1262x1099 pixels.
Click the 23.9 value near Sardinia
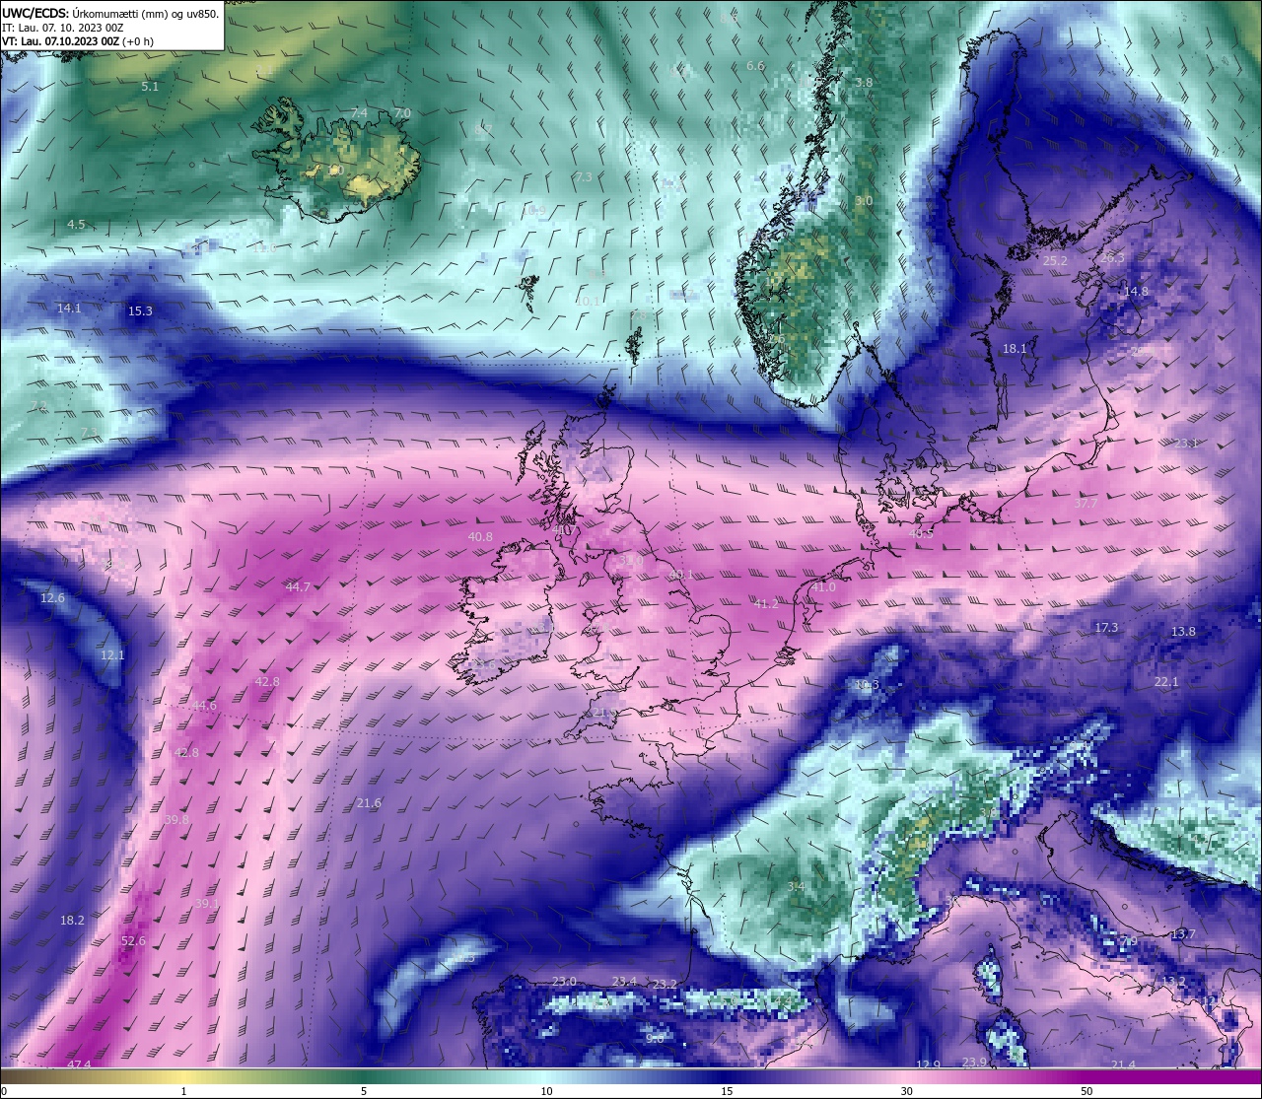974,1063
